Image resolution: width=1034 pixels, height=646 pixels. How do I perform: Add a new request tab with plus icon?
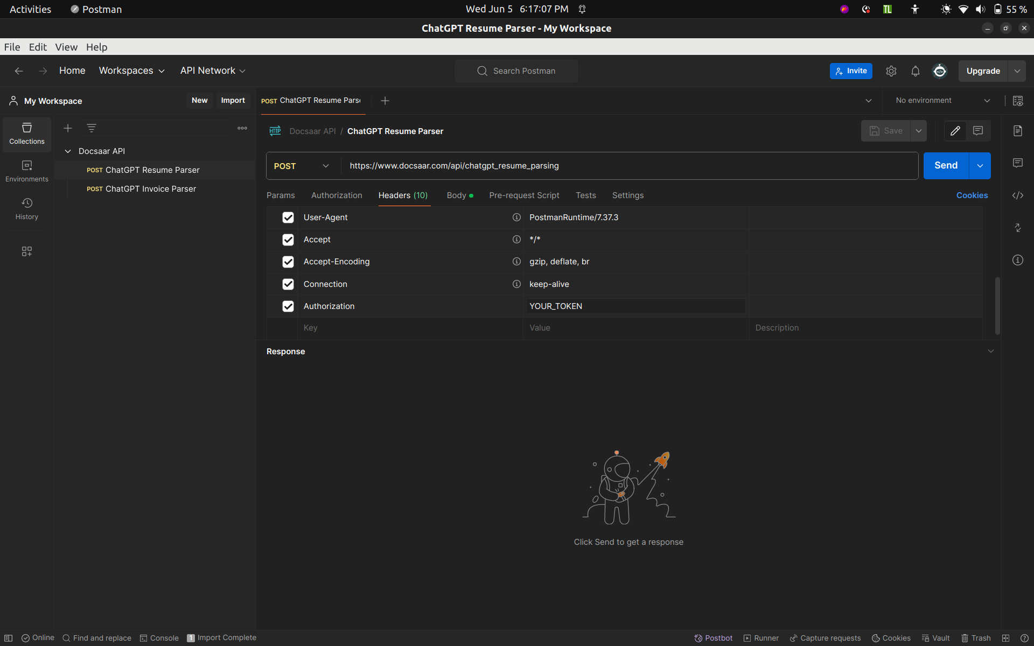[x=385, y=101]
